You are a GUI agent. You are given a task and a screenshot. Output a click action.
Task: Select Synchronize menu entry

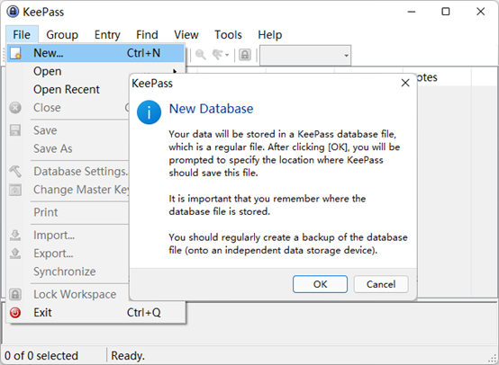[65, 272]
